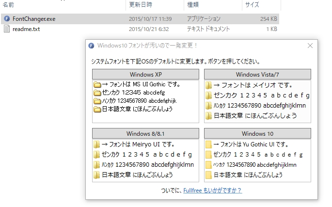Sort files by 更新日時 column header
The image size is (332, 207).
coord(141,5)
